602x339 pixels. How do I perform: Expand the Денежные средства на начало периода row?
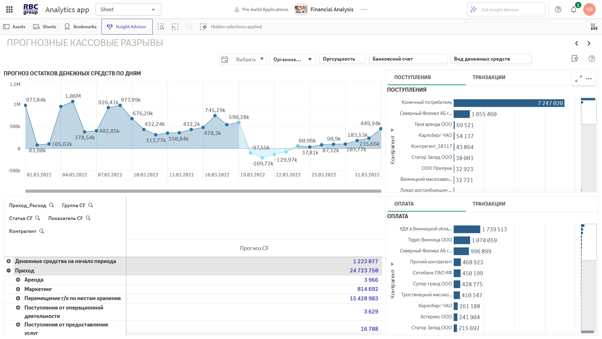click(x=9, y=261)
